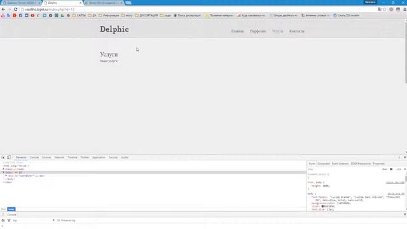Open the Computed sidebar tab

coord(324,163)
